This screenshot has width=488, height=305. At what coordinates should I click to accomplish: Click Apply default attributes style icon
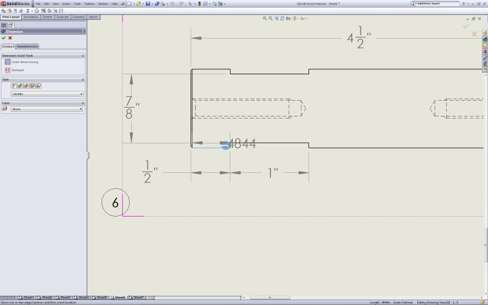click(x=14, y=86)
